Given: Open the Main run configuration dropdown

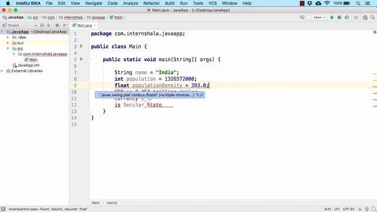Looking at the screenshot, I should tap(317, 17).
